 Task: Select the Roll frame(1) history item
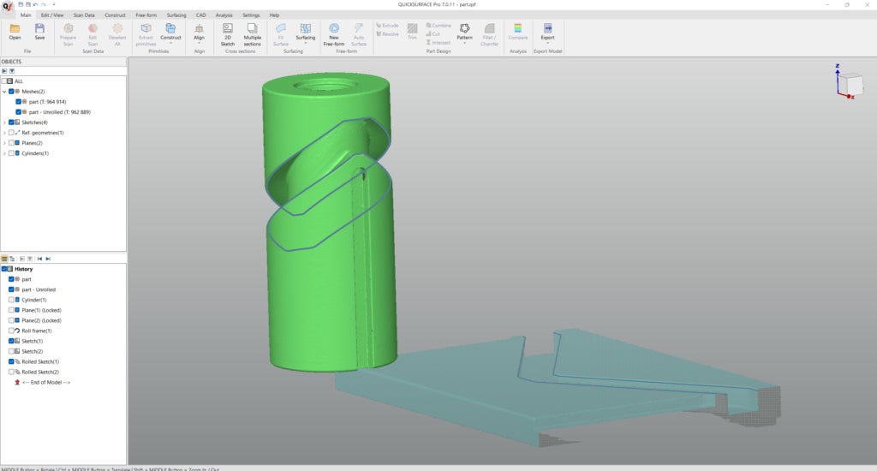pyautogui.click(x=36, y=331)
